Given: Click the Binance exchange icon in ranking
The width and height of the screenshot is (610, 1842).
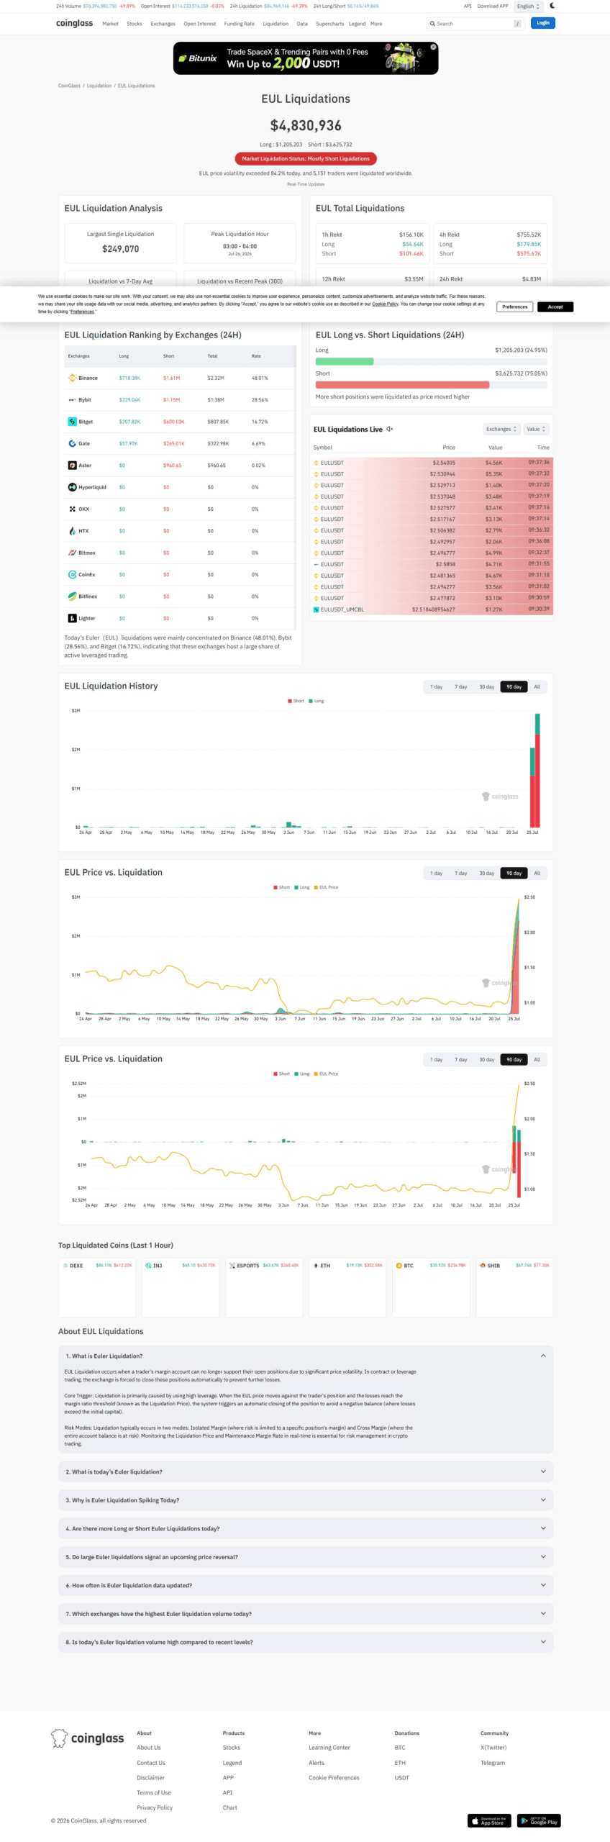Looking at the screenshot, I should pyautogui.click(x=72, y=378).
